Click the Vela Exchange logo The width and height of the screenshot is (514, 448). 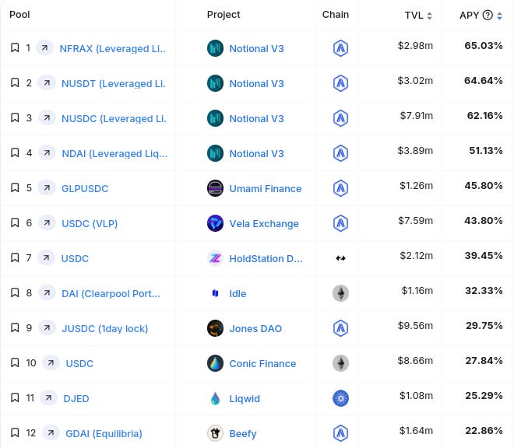(216, 223)
